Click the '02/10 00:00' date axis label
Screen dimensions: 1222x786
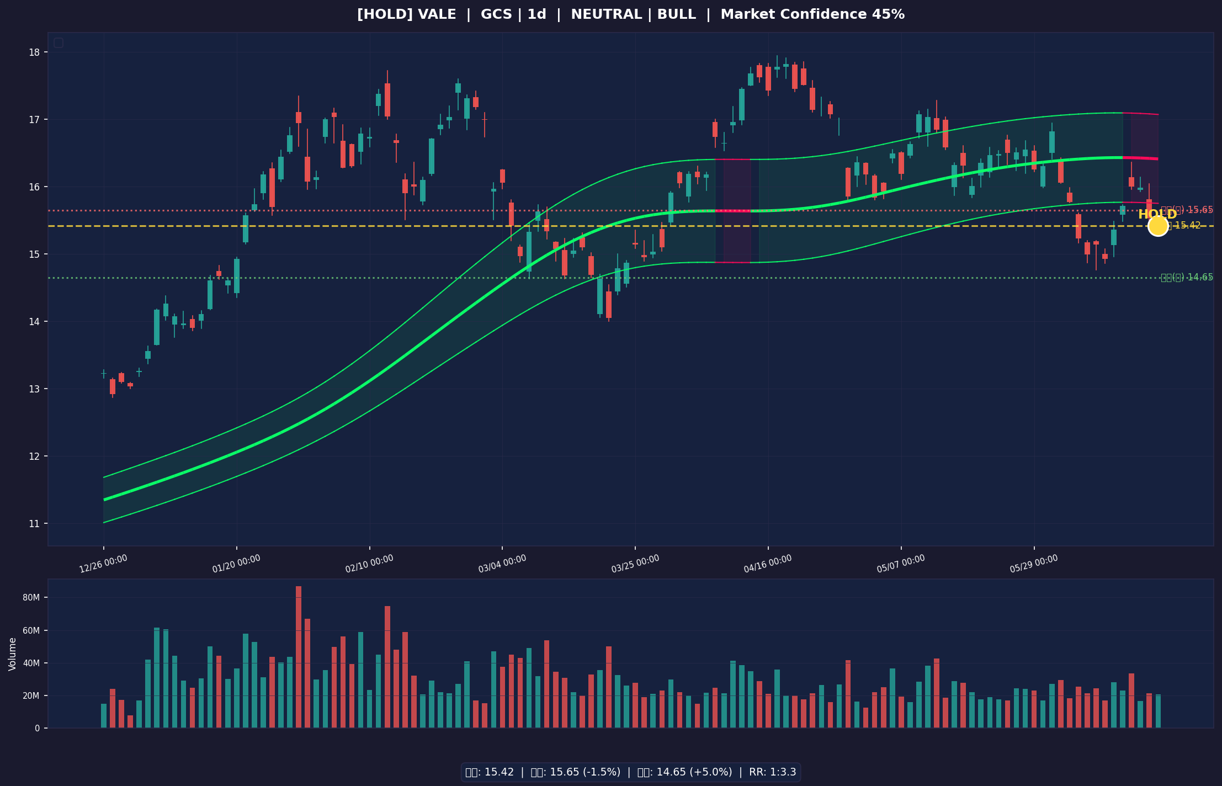pyautogui.click(x=369, y=564)
